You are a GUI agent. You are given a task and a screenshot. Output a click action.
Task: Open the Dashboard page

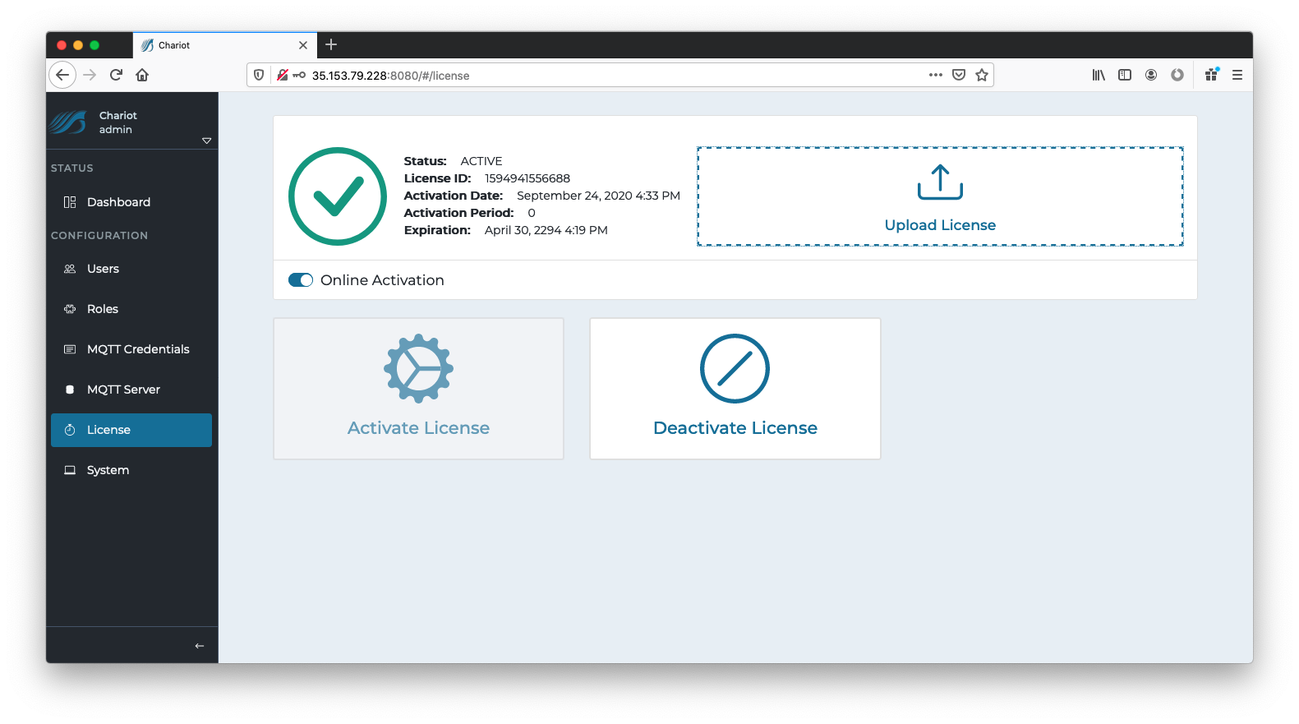131,202
